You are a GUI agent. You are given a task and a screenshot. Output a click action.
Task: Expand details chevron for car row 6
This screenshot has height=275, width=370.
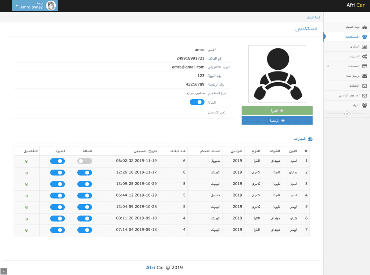(x=27, y=219)
